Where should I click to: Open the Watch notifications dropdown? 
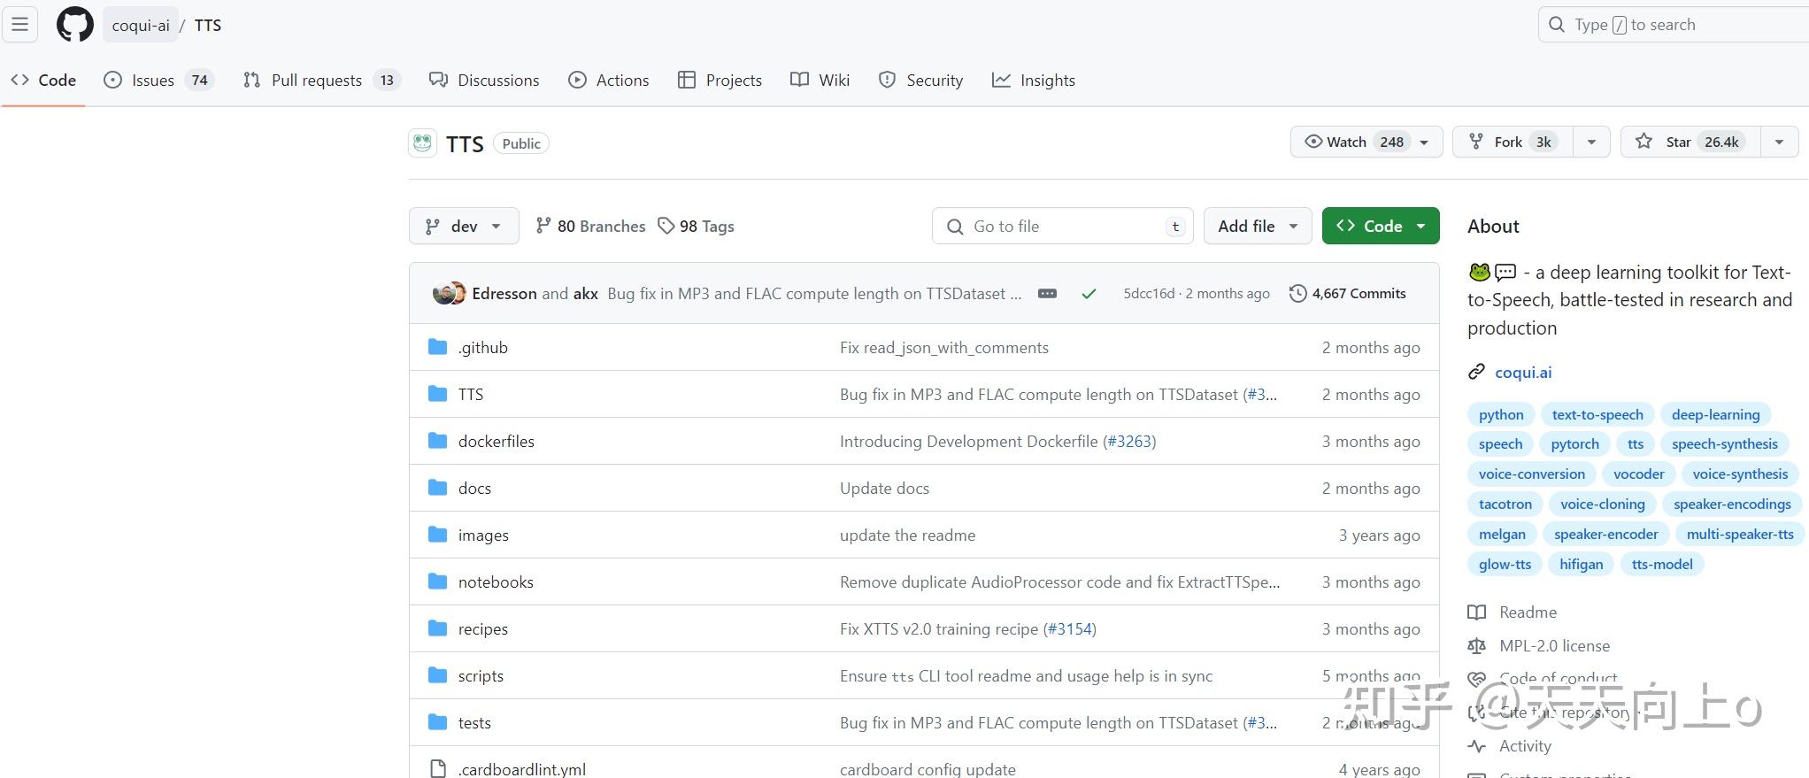(x=1366, y=142)
